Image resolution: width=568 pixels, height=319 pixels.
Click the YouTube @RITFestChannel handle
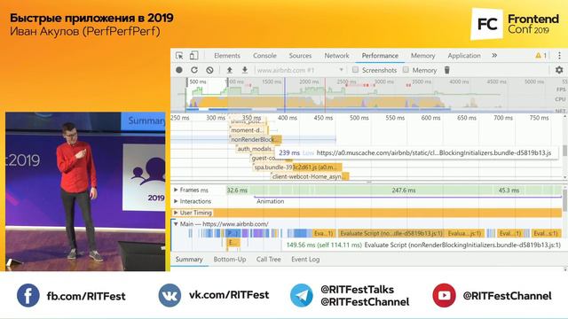[507, 296]
